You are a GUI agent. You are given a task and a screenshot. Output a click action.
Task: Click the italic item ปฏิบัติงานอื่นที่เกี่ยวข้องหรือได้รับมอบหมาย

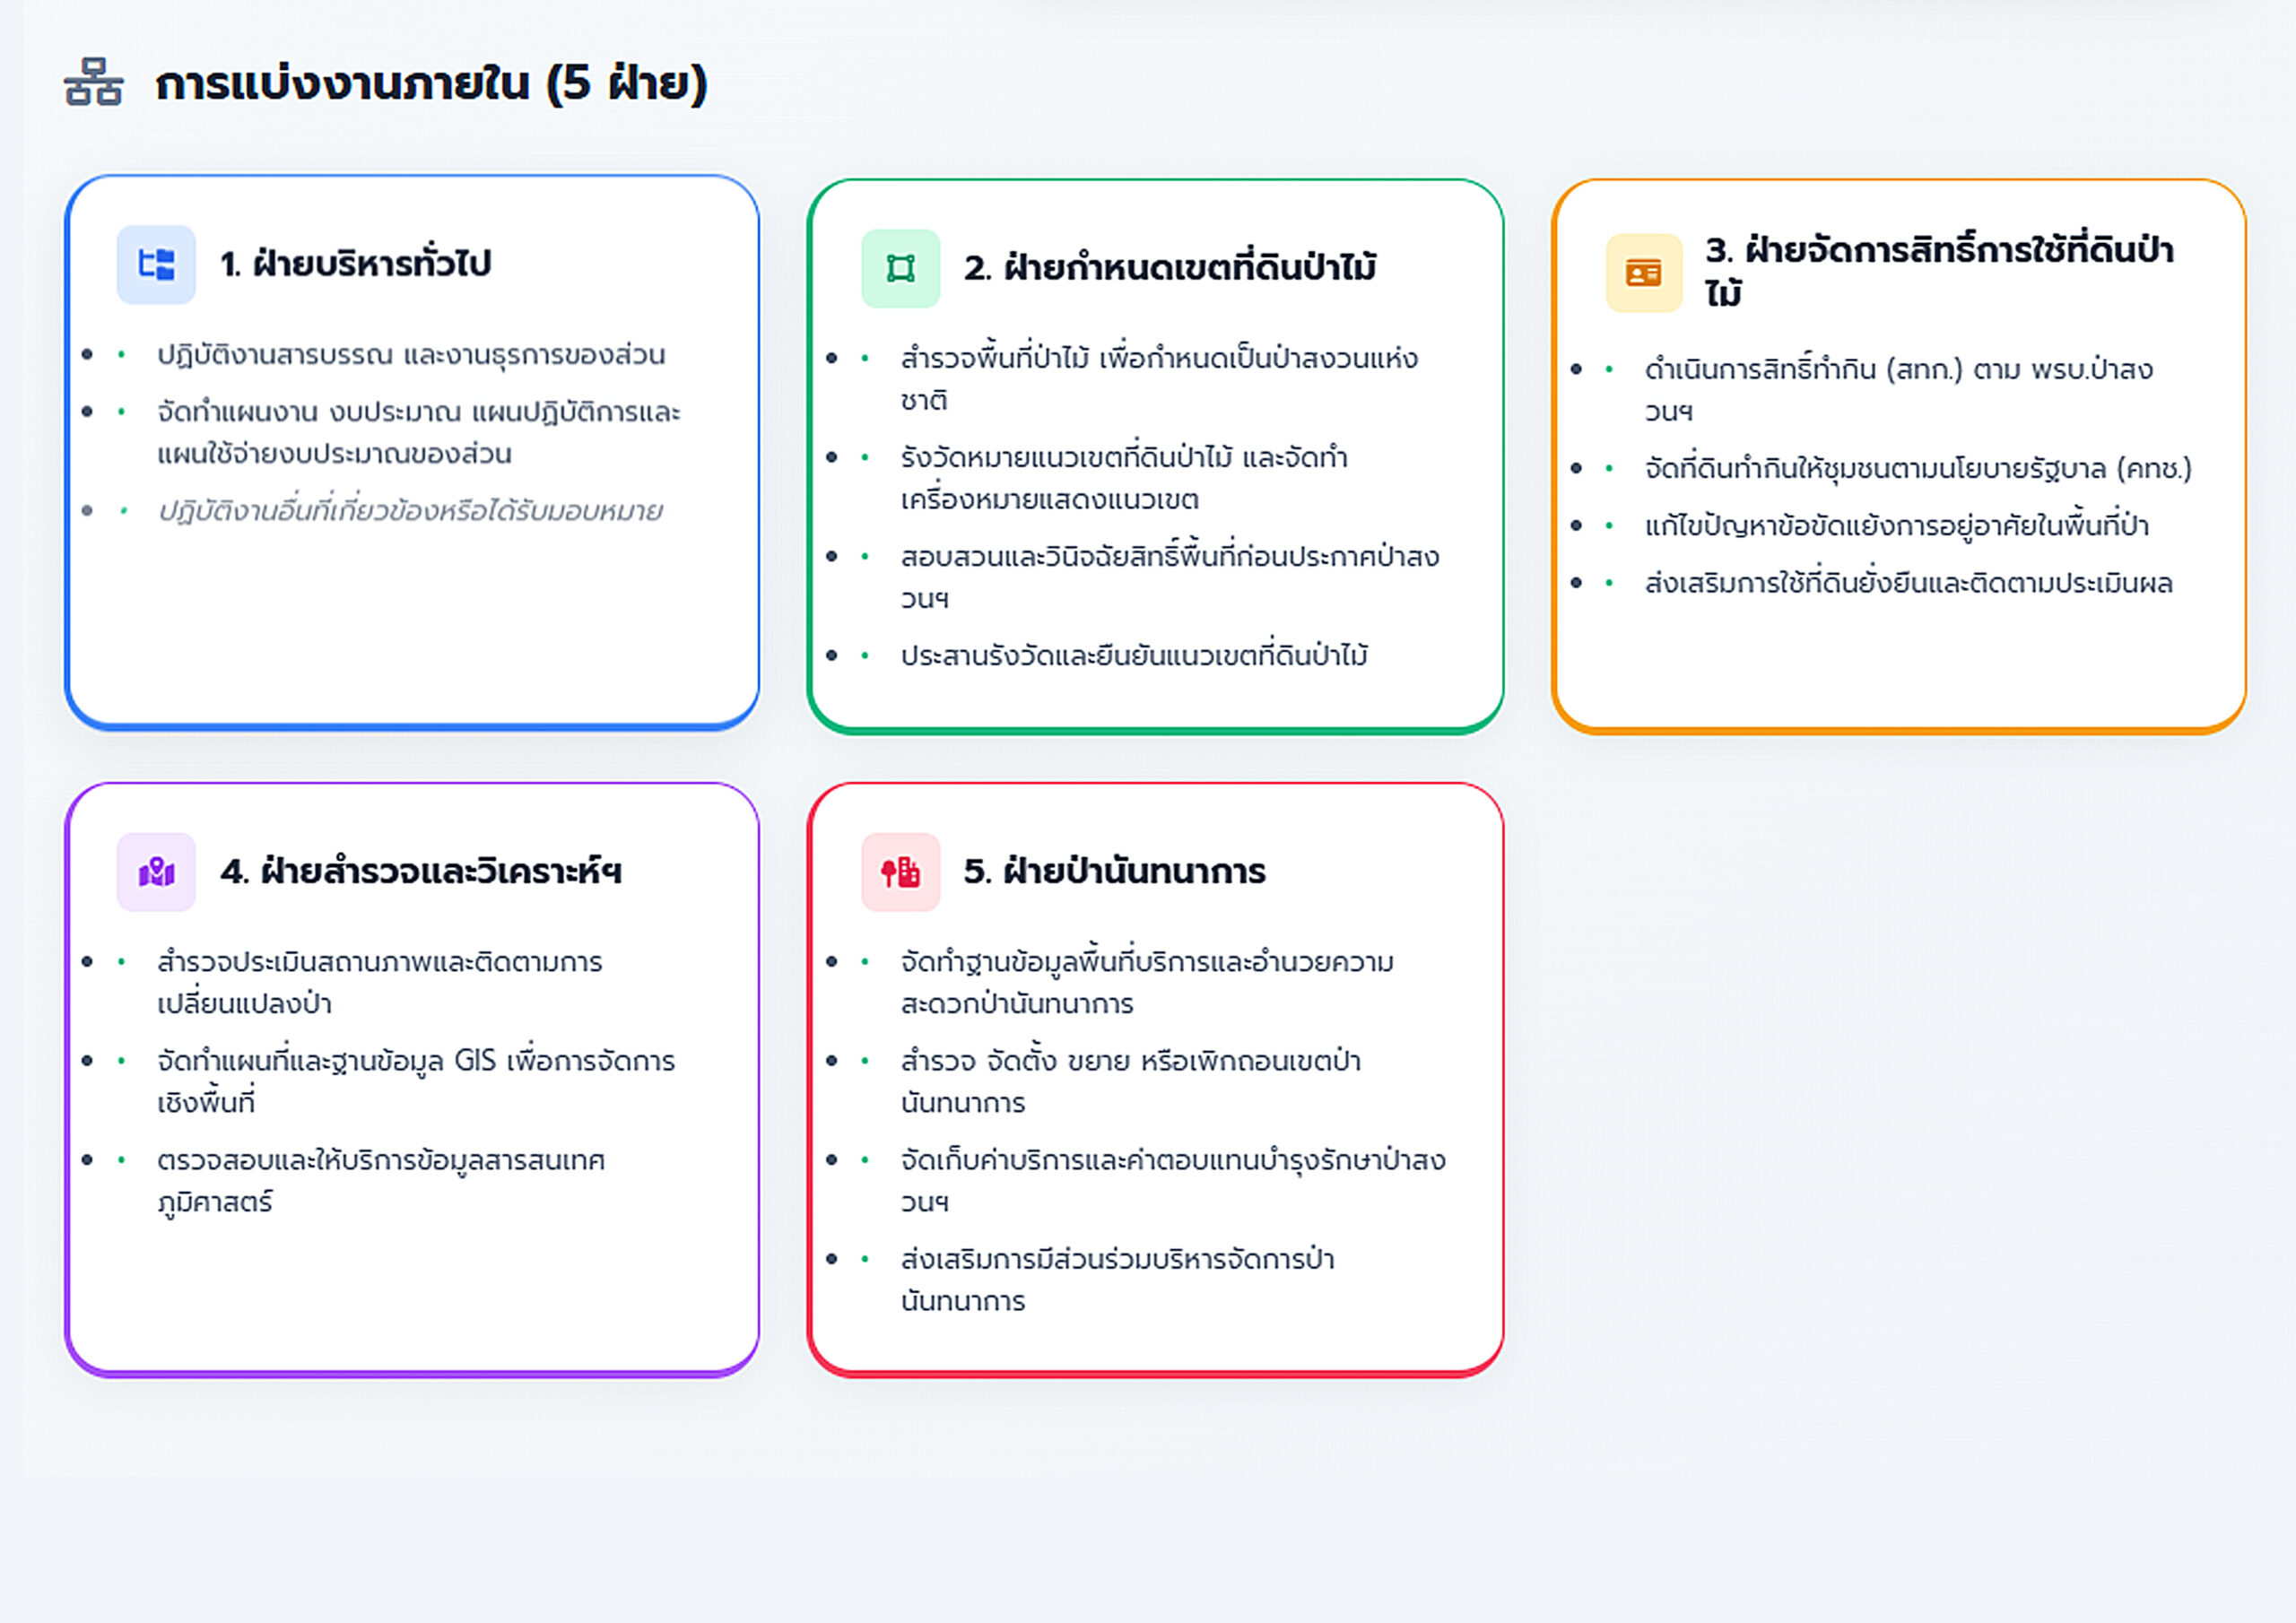point(410,511)
